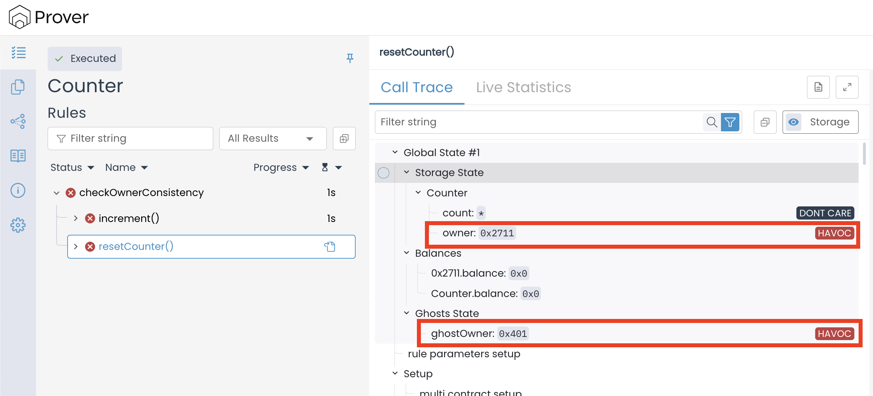The height and width of the screenshot is (396, 873).
Task: Open settings gear in sidebar
Action: pyautogui.click(x=18, y=225)
